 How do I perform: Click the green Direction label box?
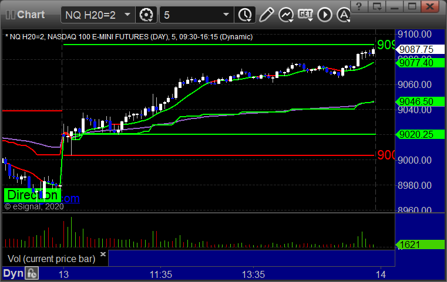(x=32, y=195)
